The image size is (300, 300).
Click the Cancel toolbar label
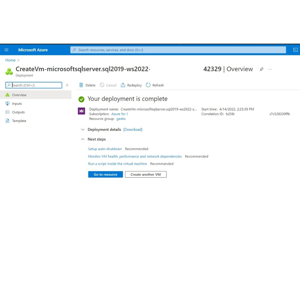tap(111, 85)
